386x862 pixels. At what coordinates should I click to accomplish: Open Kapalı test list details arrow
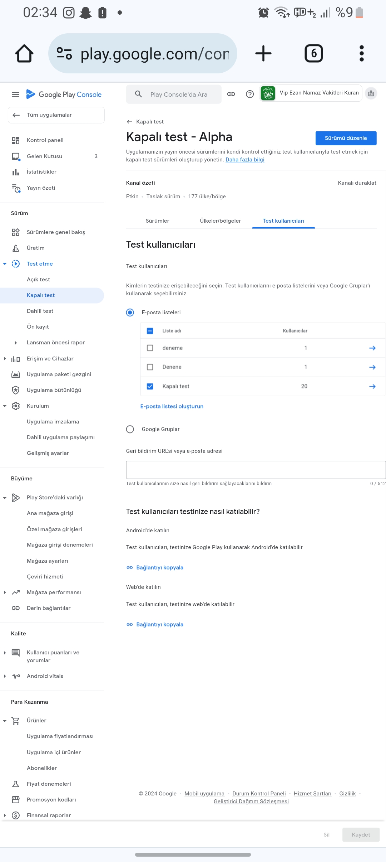tap(372, 387)
